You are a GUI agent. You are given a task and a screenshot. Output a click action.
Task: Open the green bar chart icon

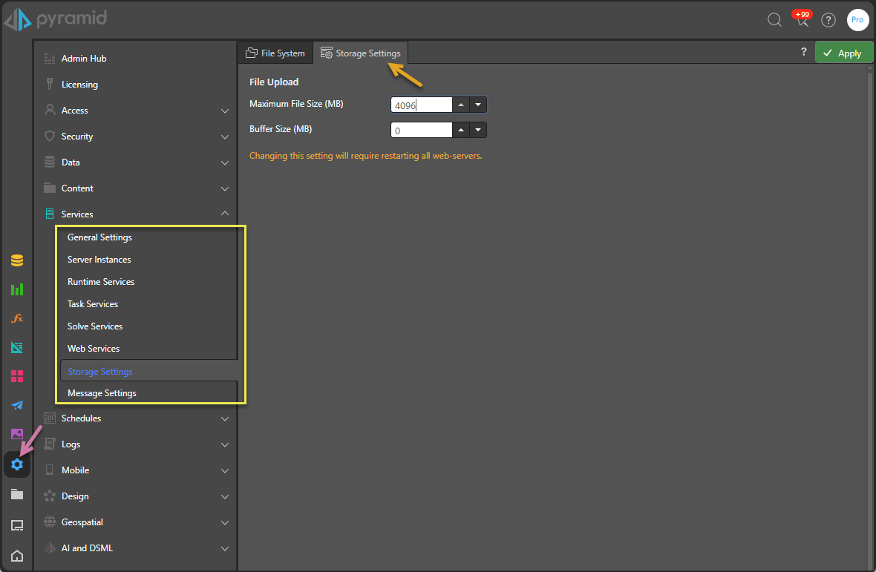click(17, 289)
